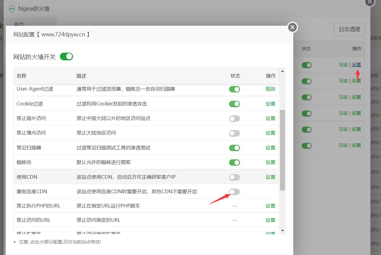Open first row 日志 link in background list
381x255 pixels.
coord(343,65)
